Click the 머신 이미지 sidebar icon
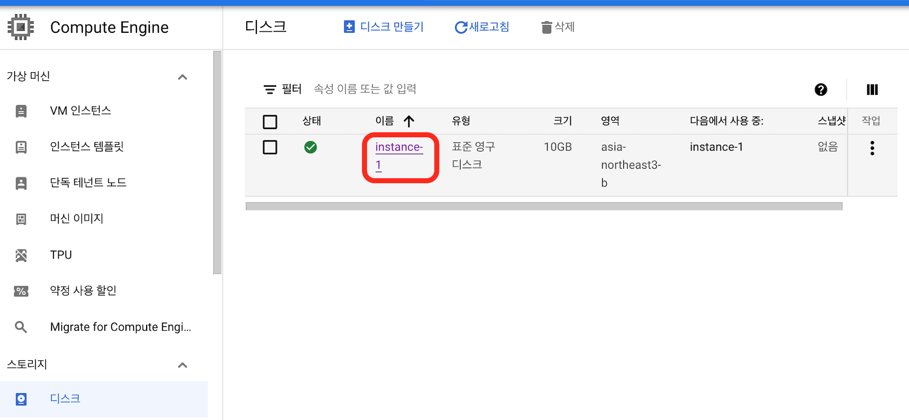Screen dimensions: 909x420 tap(21, 219)
